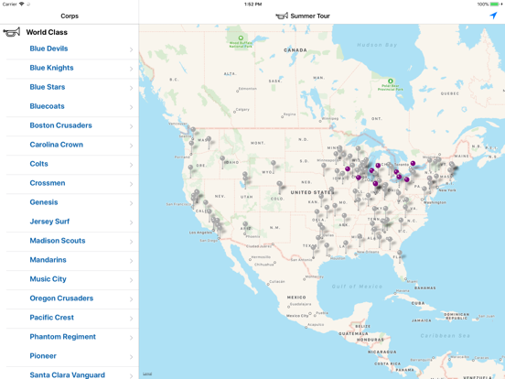
Task: Open Blue Knights corps
Action: [x=70, y=69]
